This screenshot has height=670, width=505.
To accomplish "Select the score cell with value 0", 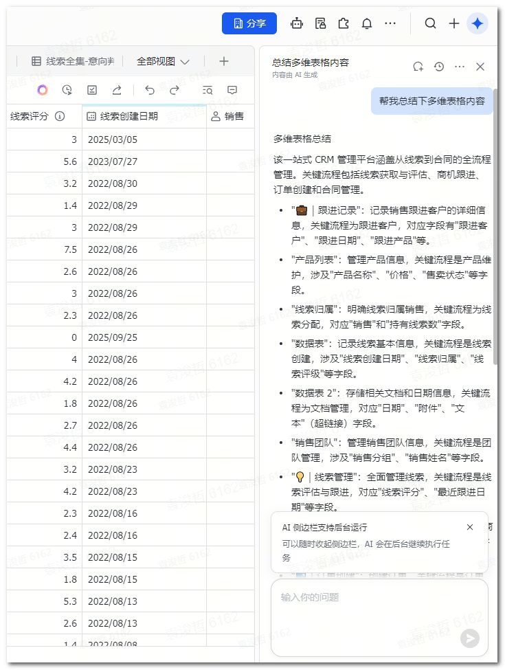I will click(x=45, y=337).
